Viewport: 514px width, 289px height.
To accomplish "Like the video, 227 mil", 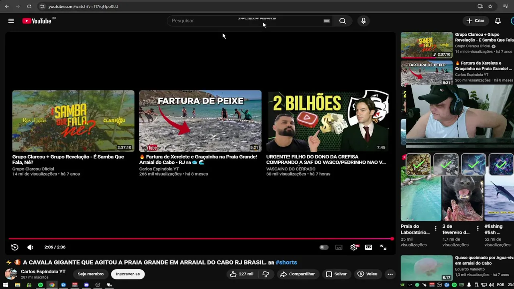I will point(242,274).
